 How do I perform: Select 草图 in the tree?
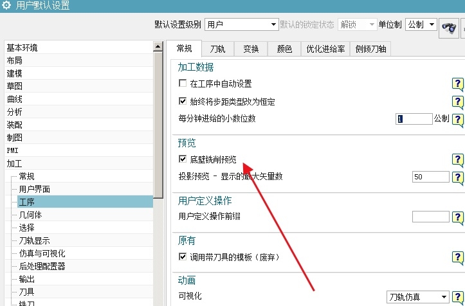tap(79, 86)
